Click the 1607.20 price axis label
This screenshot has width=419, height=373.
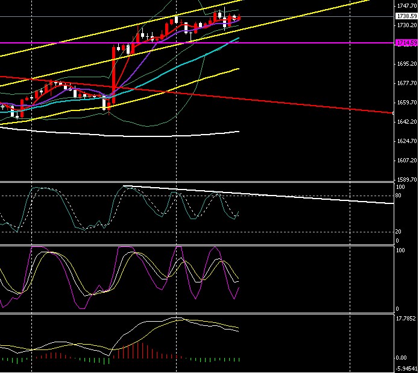407,160
